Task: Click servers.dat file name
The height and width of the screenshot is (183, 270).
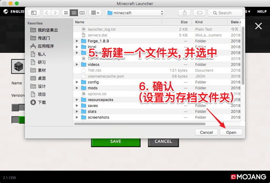Action: click(97, 35)
